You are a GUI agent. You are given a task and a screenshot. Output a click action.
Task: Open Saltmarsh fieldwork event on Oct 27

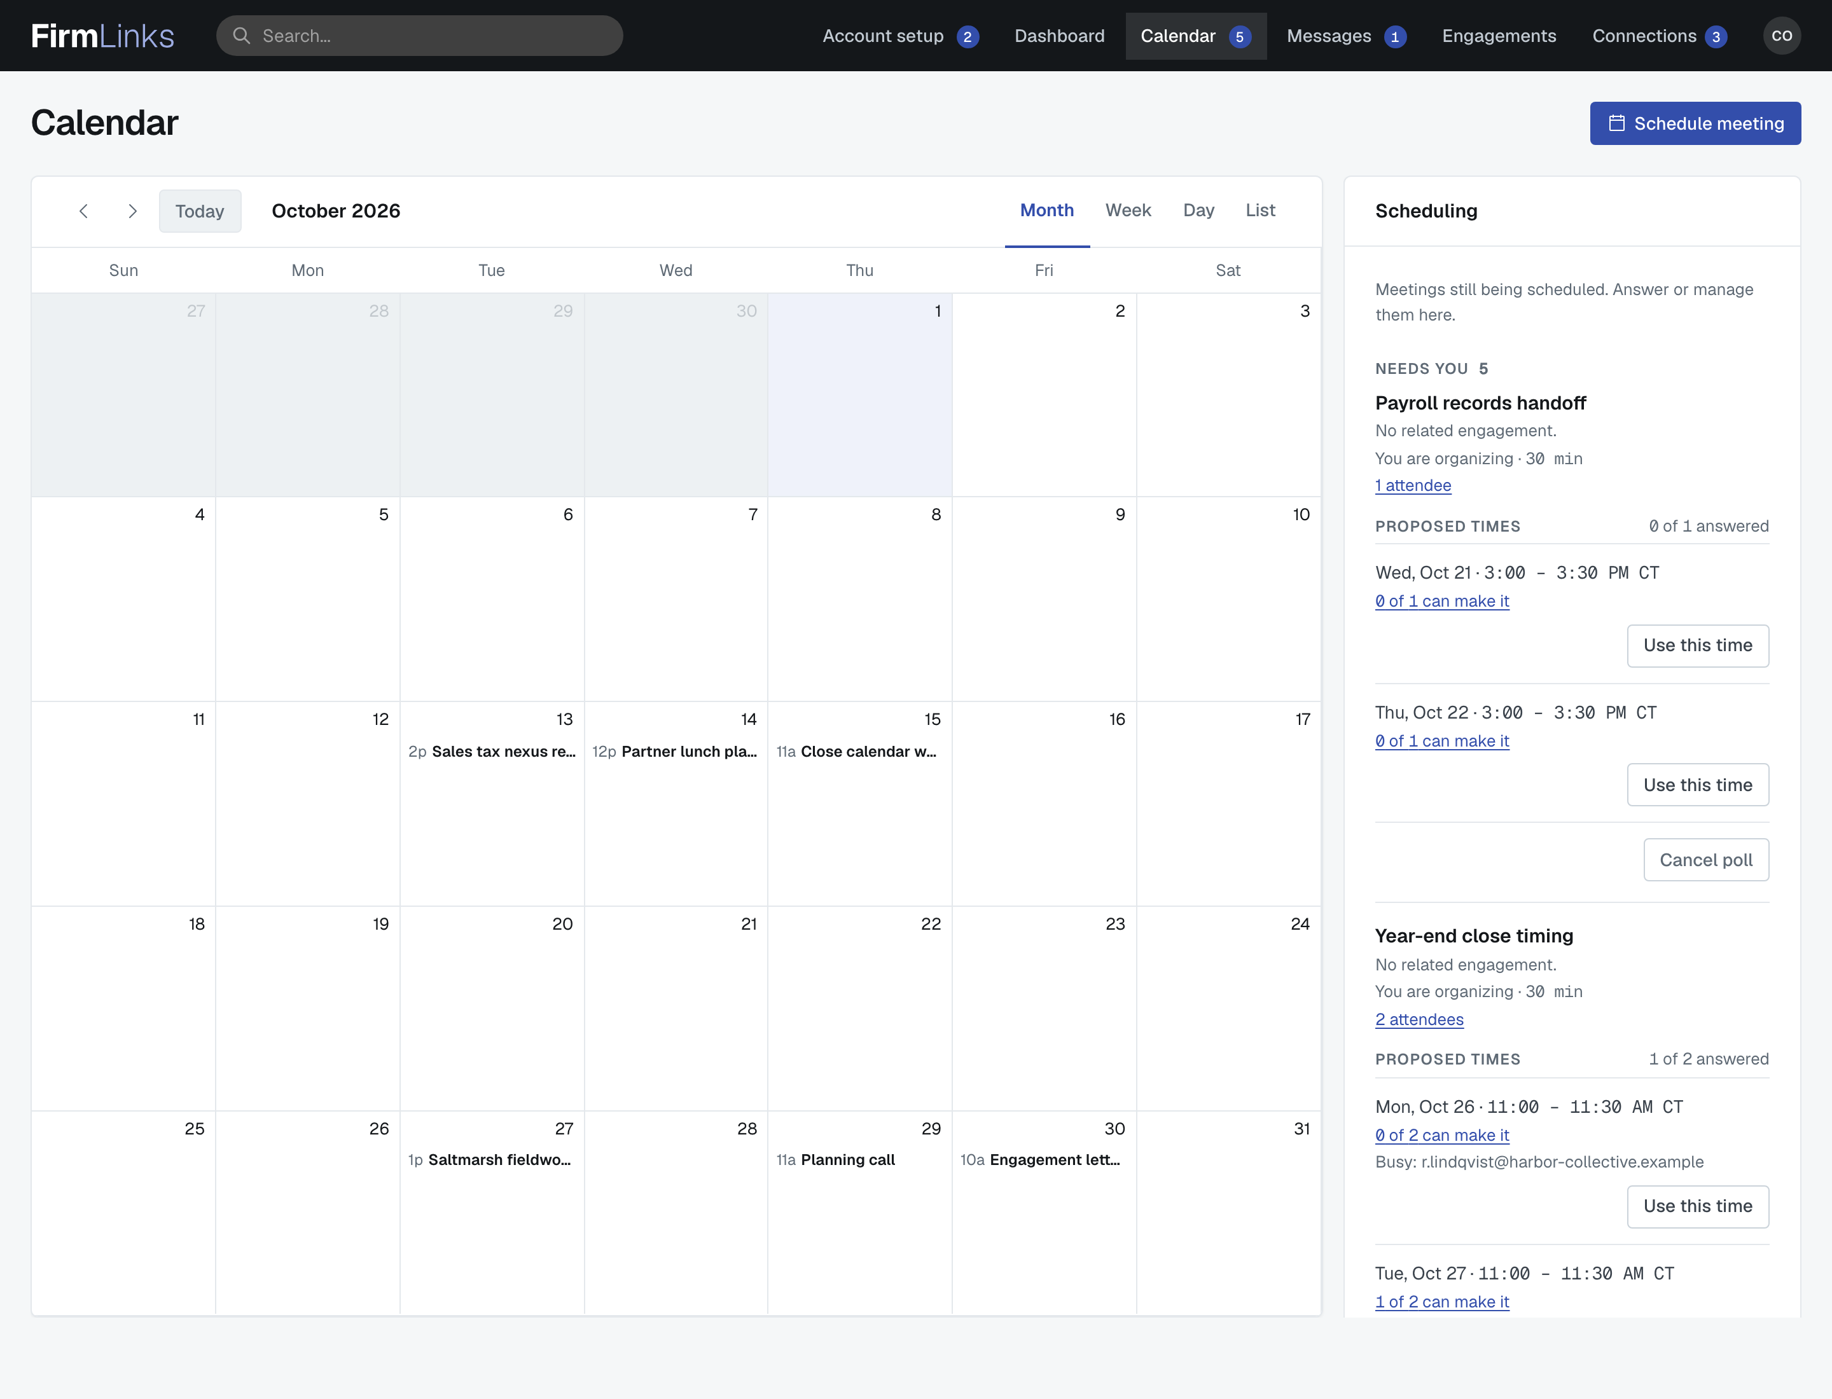tap(492, 1159)
